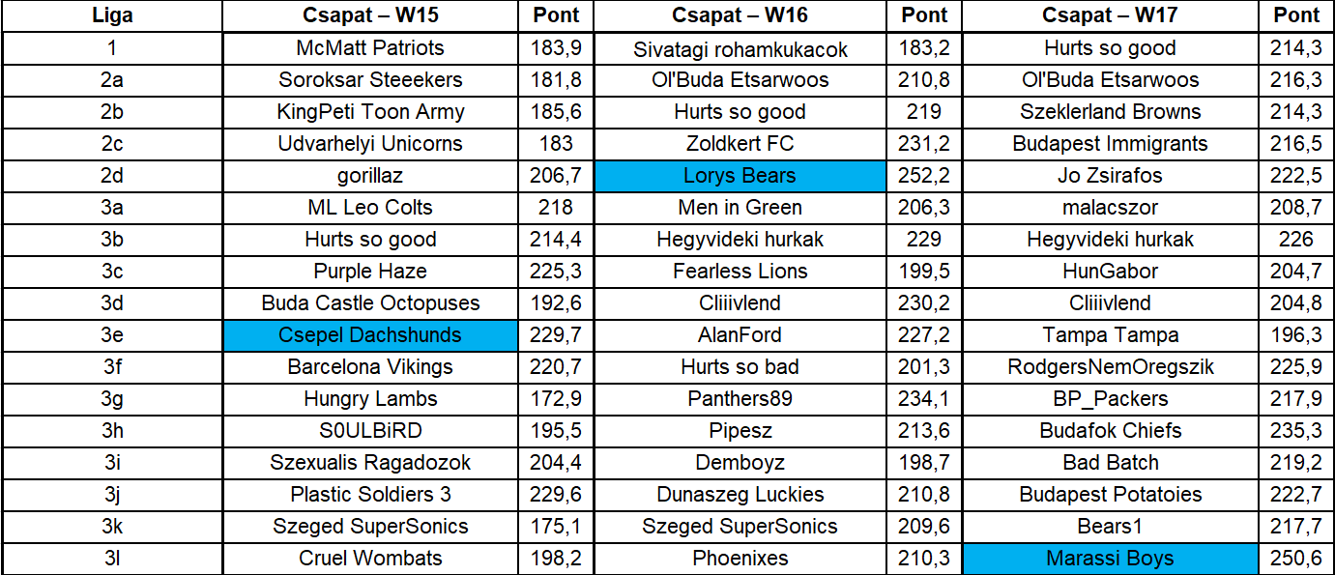Screen dimensions: 1335x575
Task: Click the Budapest Immigrants cell
Action: [1110, 144]
